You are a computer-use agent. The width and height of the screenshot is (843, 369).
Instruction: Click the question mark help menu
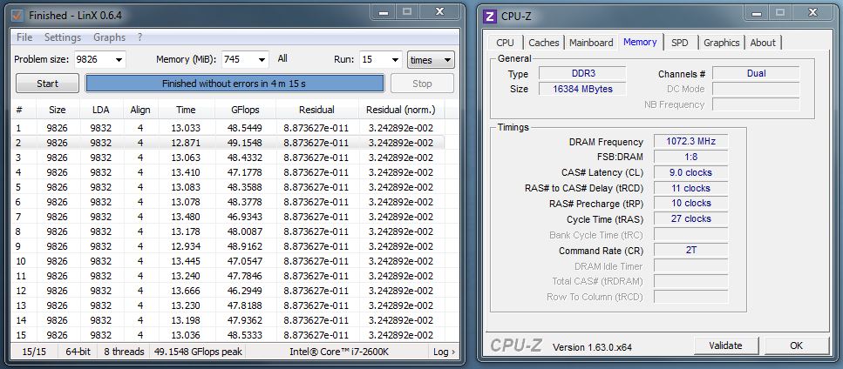[x=140, y=37]
